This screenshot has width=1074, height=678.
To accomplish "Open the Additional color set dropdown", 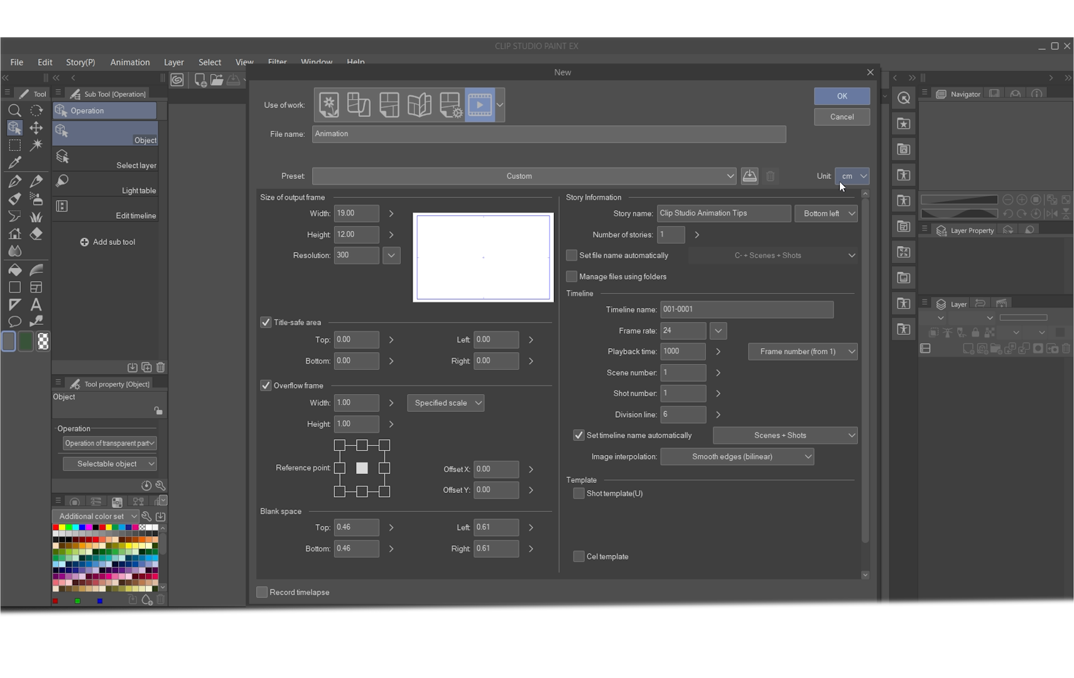I will [x=95, y=517].
